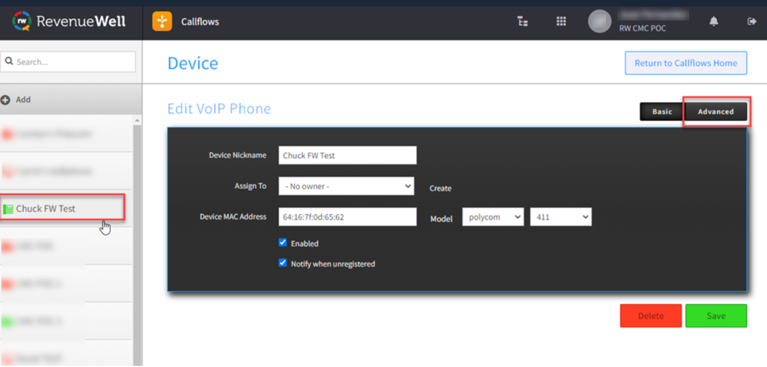Image resolution: width=767 pixels, height=367 pixels.
Task: Click the Device page heading
Action: coord(193,63)
